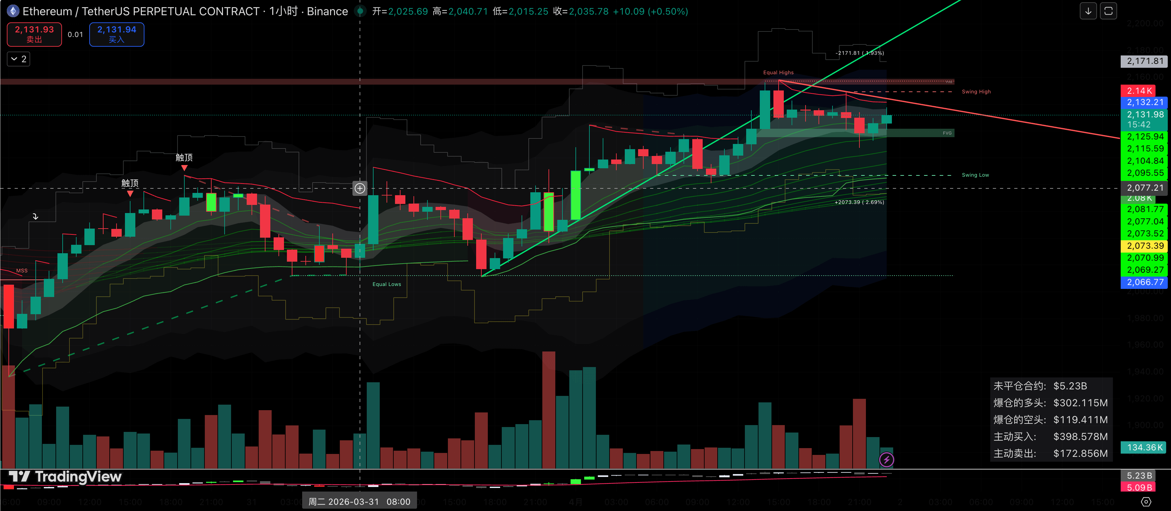Click the crosshair plus-circle icon
Viewport: 1171px width, 511px height.
pos(360,188)
